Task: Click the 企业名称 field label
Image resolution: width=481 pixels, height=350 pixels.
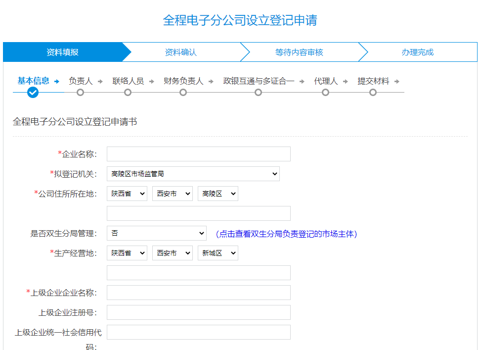Action: [x=77, y=154]
